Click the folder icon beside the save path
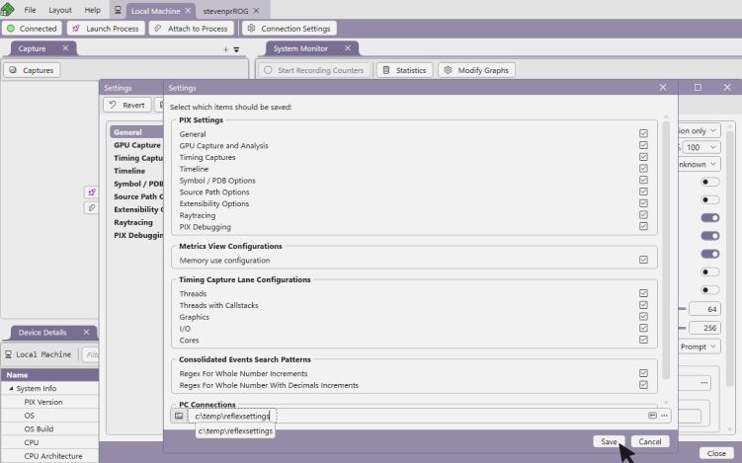This screenshot has width=742, height=463. point(178,416)
